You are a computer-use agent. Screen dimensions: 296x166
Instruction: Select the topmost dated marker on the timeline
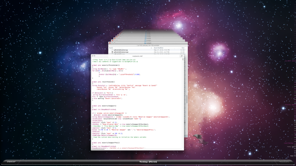(288, 61)
